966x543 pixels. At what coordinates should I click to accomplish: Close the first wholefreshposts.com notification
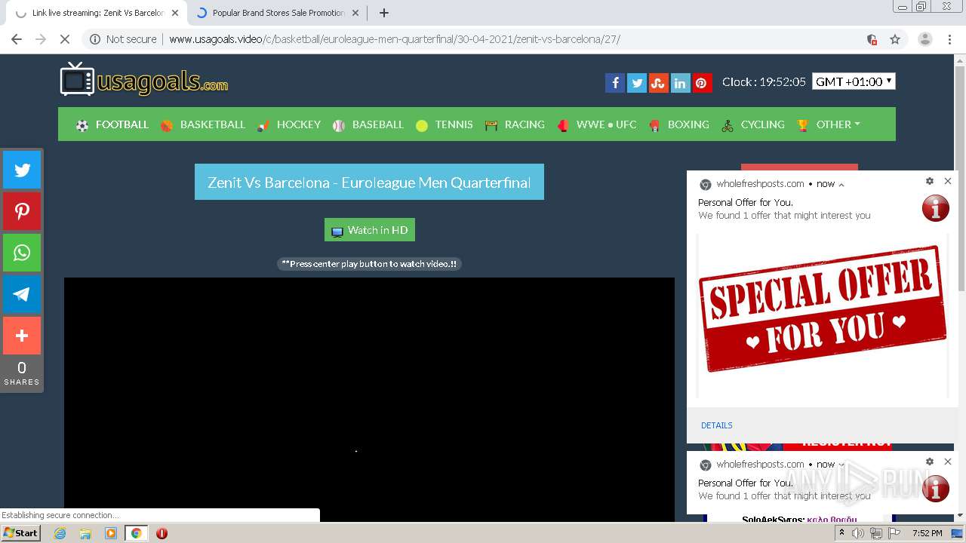(x=948, y=181)
